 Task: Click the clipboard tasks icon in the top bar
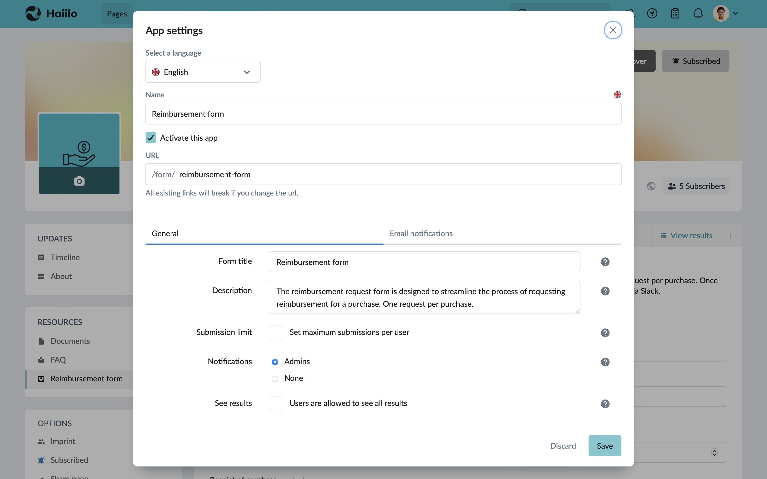(x=675, y=13)
